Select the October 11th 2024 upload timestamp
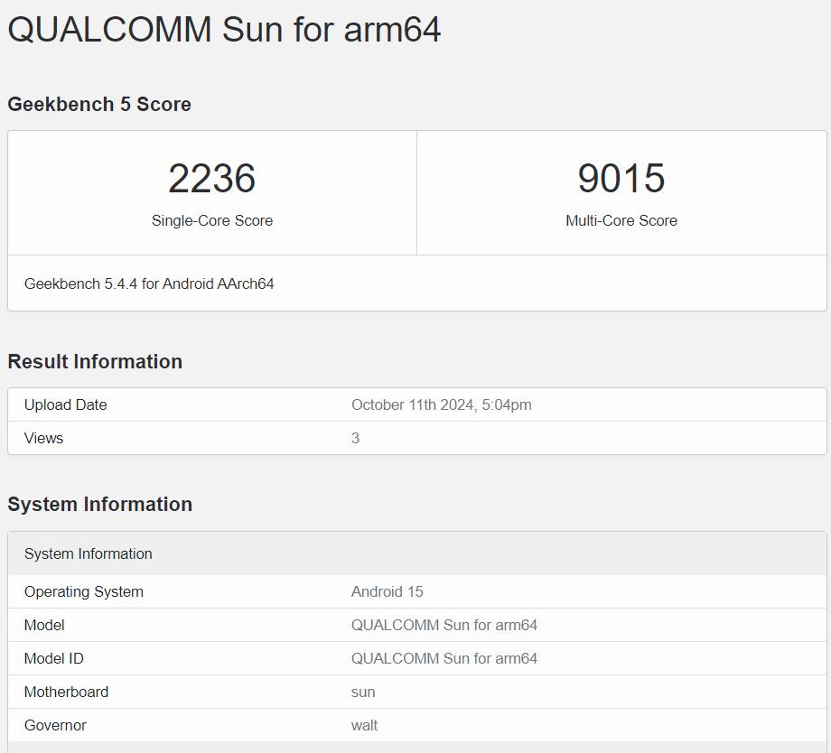The image size is (831, 753). (441, 404)
